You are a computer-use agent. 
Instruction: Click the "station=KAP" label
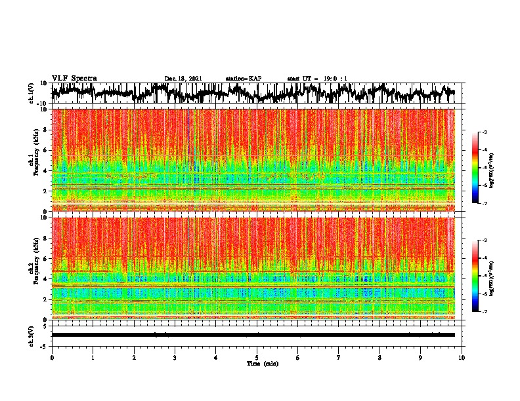[x=244, y=79]
